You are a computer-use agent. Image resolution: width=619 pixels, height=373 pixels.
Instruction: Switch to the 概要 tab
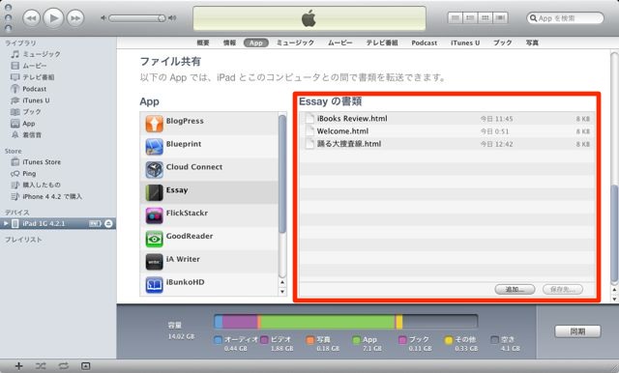203,43
